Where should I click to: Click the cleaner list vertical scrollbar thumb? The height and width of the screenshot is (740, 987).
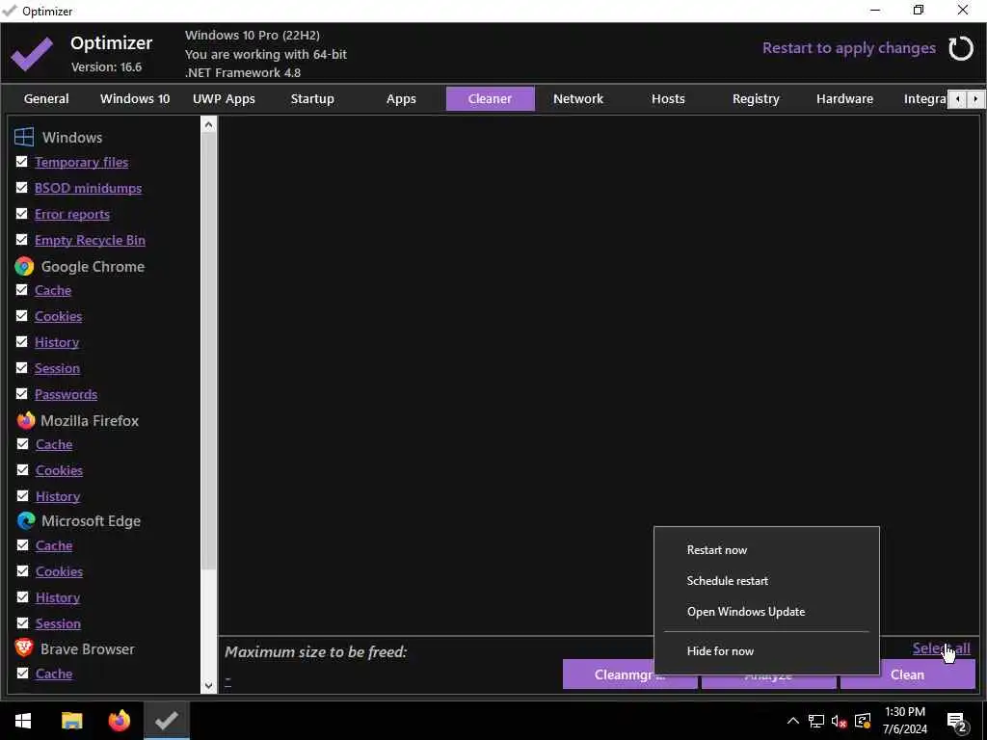pyautogui.click(x=208, y=351)
